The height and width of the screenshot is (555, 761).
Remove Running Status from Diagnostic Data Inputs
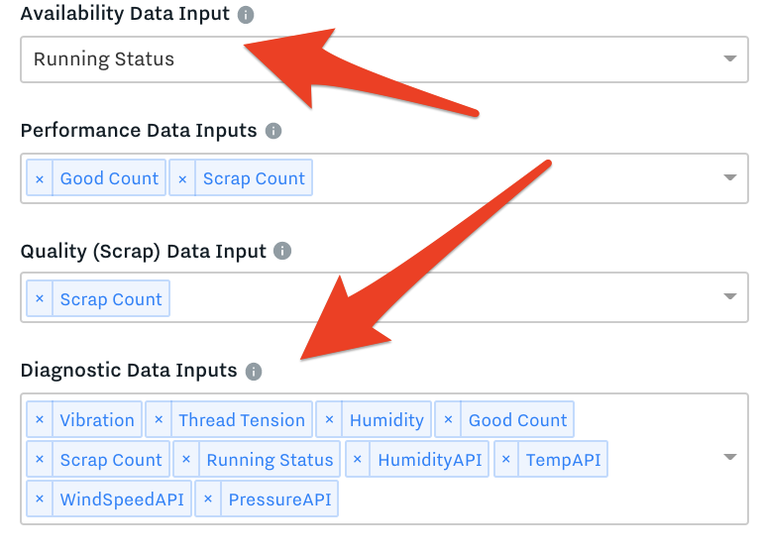(x=186, y=459)
